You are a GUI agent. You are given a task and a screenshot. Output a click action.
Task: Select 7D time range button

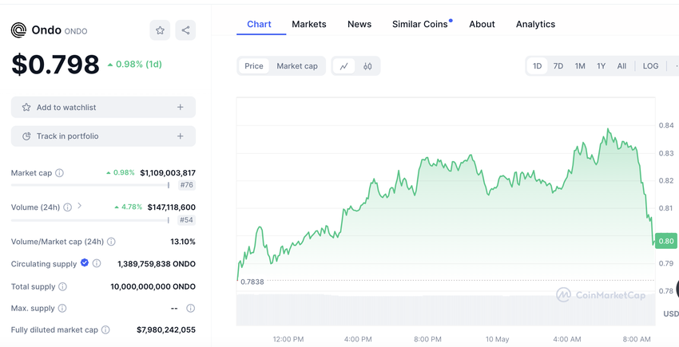coord(558,66)
